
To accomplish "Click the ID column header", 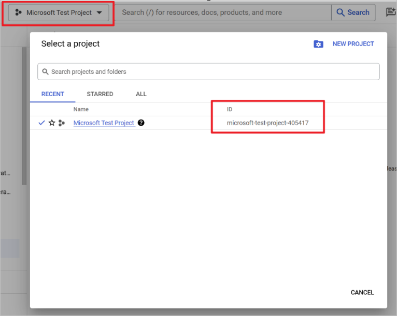I will (230, 109).
